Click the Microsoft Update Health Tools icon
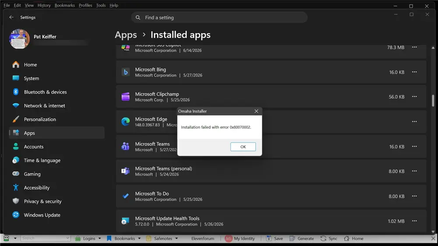The image size is (438, 246). coord(125,221)
